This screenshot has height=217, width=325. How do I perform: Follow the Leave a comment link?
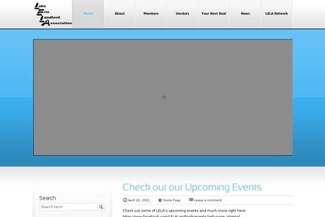[208, 200]
